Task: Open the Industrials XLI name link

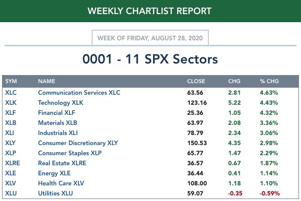Action: (x=58, y=133)
